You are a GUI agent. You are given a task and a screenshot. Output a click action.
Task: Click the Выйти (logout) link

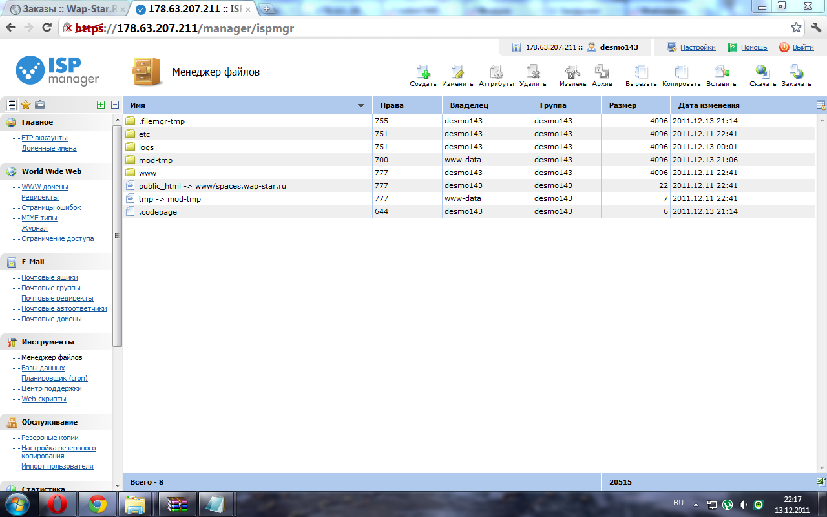click(x=802, y=47)
